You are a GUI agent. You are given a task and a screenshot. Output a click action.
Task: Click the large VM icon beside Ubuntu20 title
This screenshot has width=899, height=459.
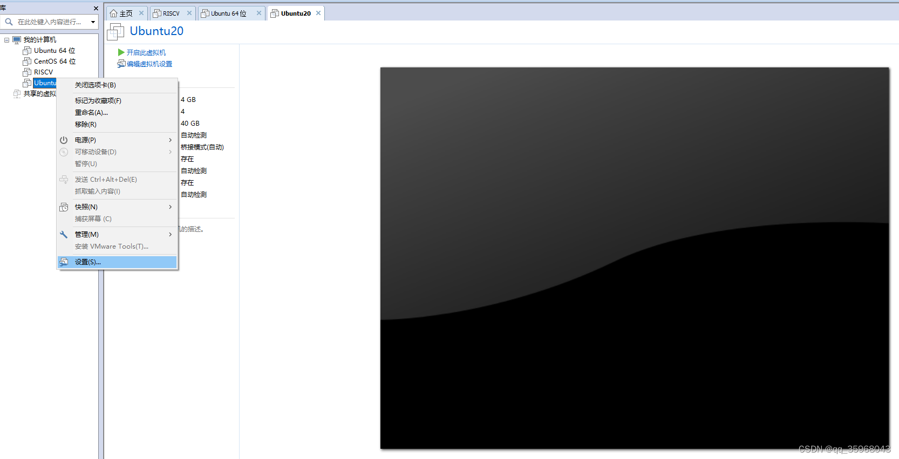115,32
